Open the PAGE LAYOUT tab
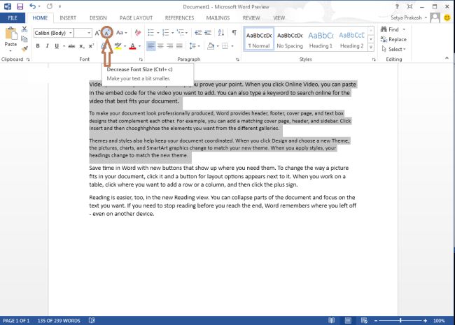 [x=136, y=18]
